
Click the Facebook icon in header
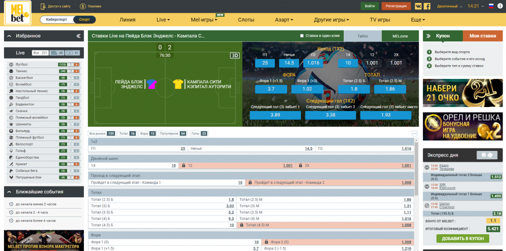pyautogui.click(x=427, y=6)
